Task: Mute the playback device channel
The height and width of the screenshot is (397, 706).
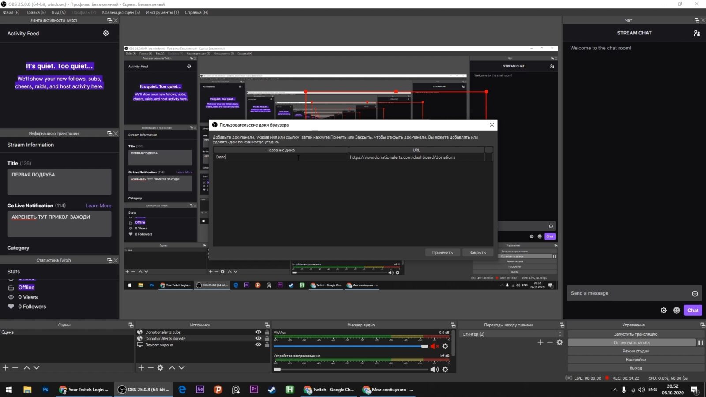Action: pyautogui.click(x=435, y=369)
